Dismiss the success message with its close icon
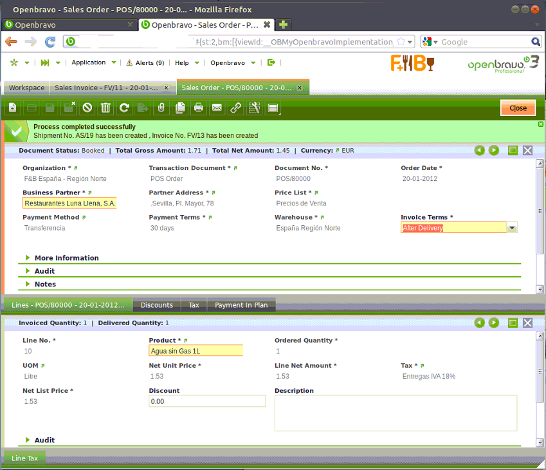Viewport: 546px width, 470px height. (541, 124)
